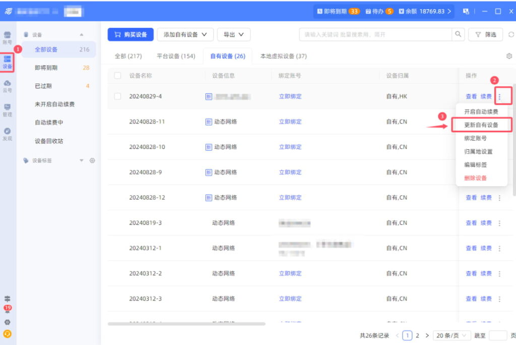Switch to the 自有设备 (26) tab
Image resolution: width=516 pixels, height=345 pixels.
(228, 56)
